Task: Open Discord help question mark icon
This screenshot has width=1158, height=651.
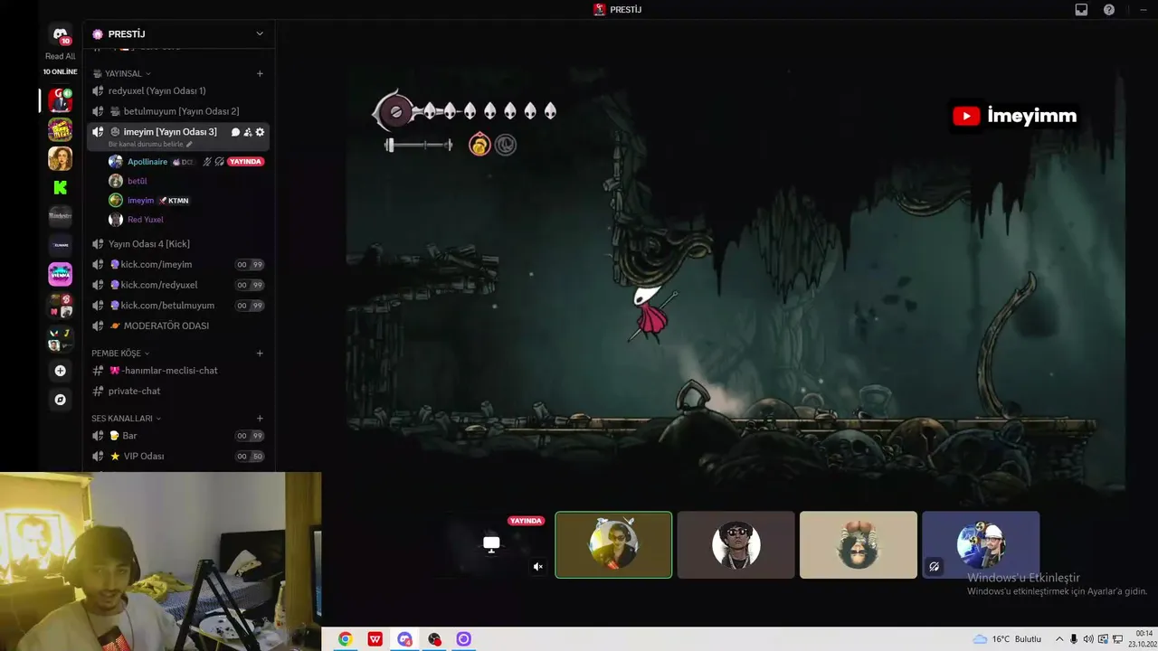Action: pos(1109,10)
